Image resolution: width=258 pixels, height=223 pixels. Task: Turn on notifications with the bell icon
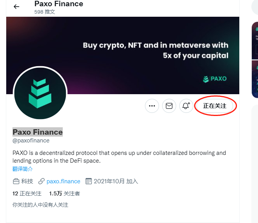(186, 106)
